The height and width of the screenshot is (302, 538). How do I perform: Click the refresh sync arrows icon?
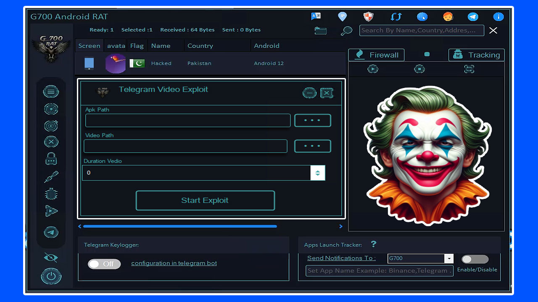[x=396, y=16]
